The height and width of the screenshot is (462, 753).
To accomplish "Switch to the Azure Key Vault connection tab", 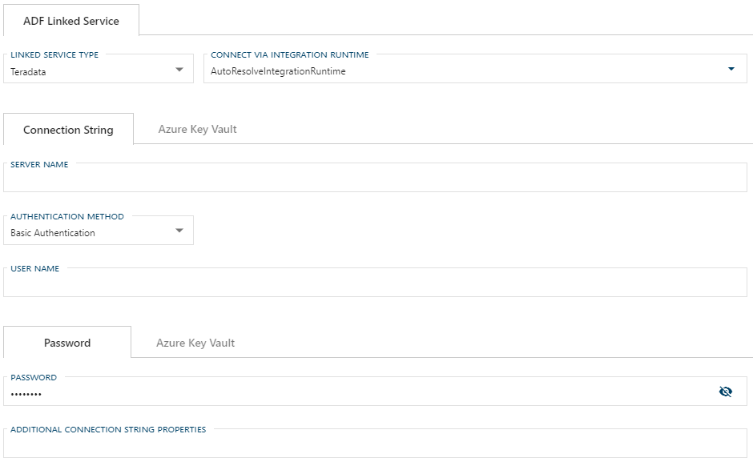I will [196, 129].
